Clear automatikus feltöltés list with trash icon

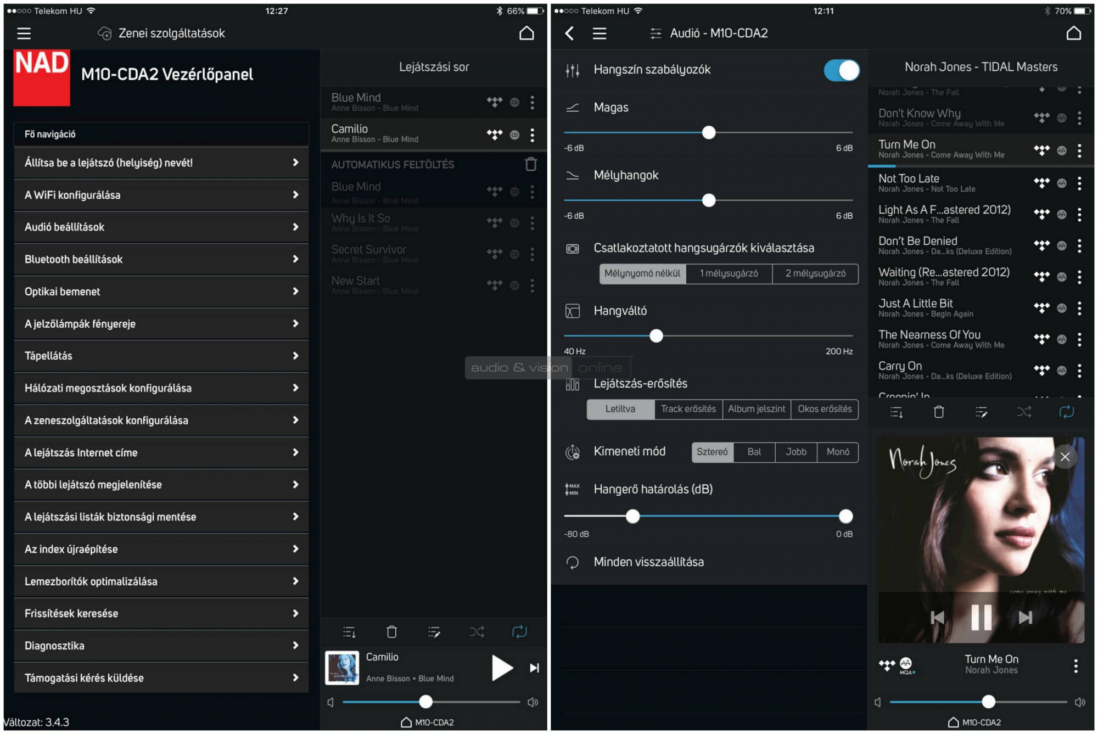530,164
